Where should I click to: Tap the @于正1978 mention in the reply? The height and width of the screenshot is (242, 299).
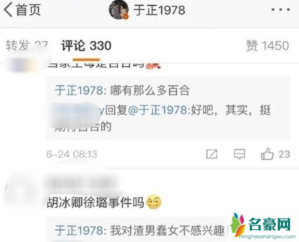tap(158, 110)
